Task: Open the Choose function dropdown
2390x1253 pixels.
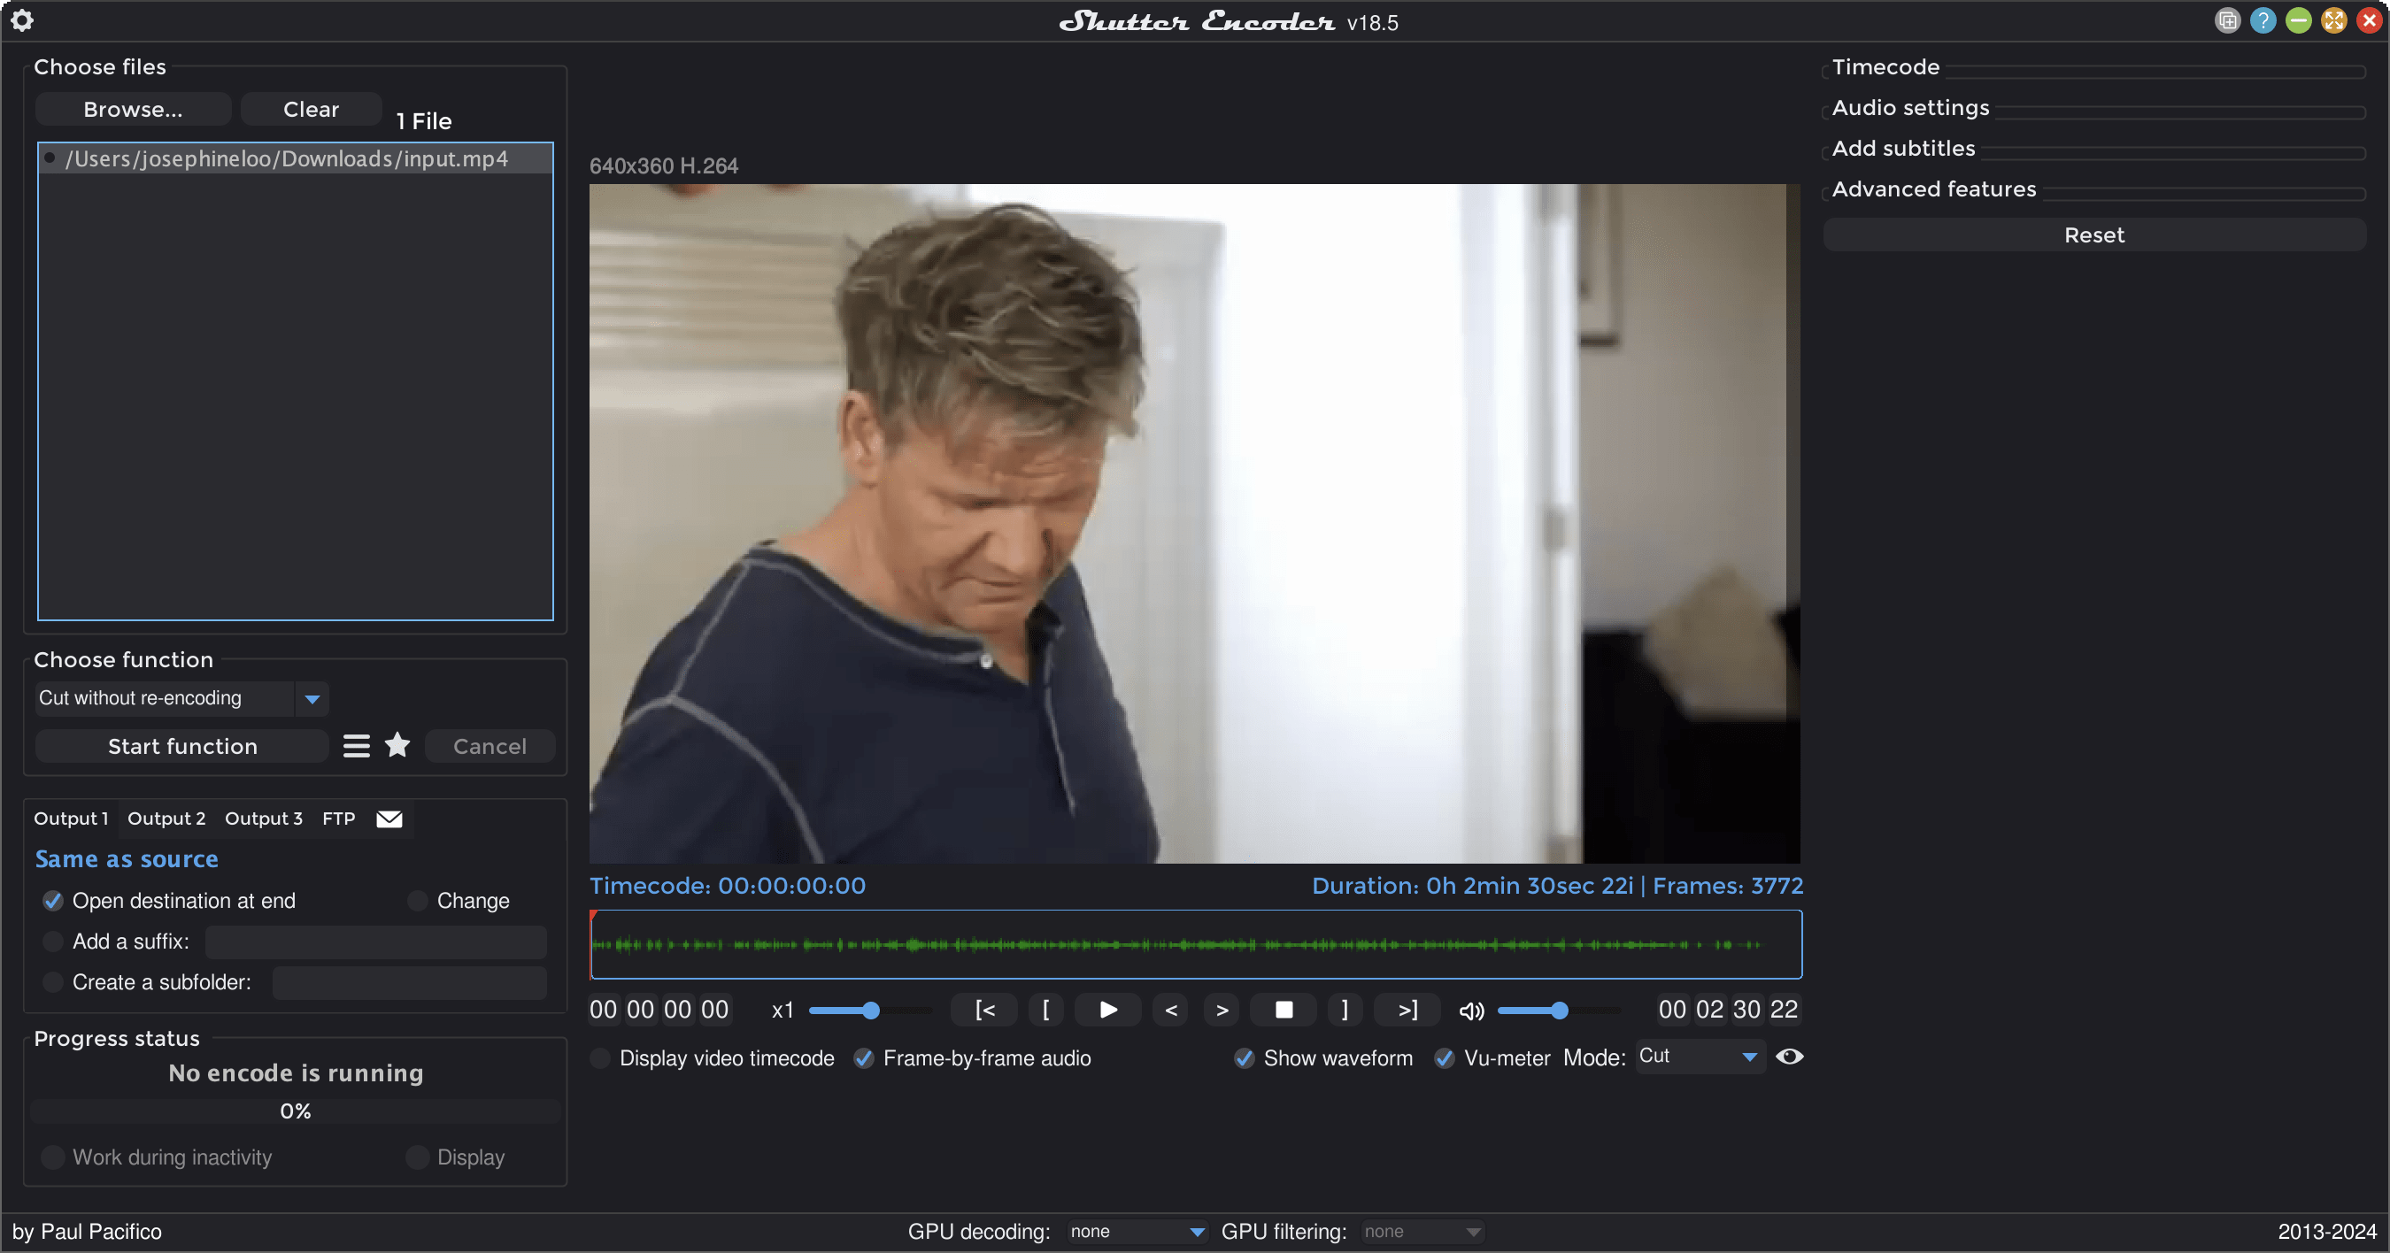Action: coord(181,698)
